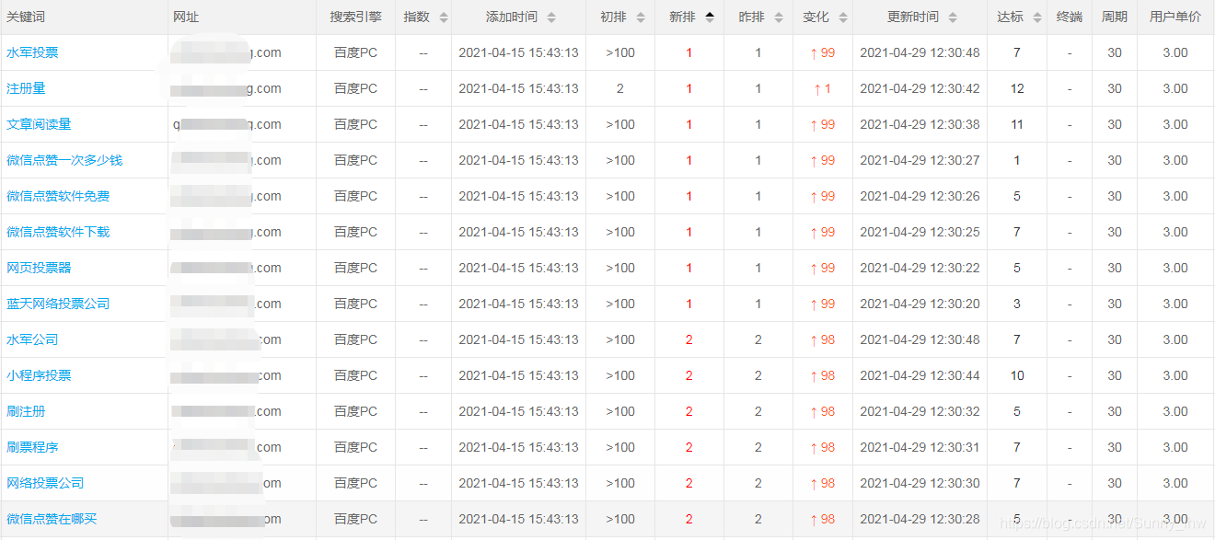This screenshot has width=1215, height=540.
Task: Click 达标 value 12 in 注册量 row
Action: point(1017,88)
